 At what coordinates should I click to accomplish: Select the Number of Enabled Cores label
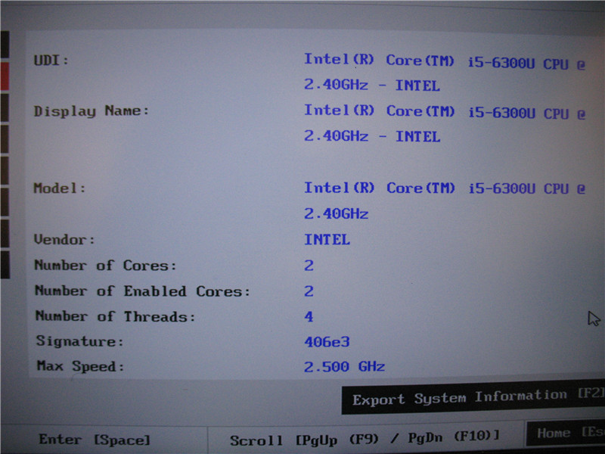click(142, 291)
